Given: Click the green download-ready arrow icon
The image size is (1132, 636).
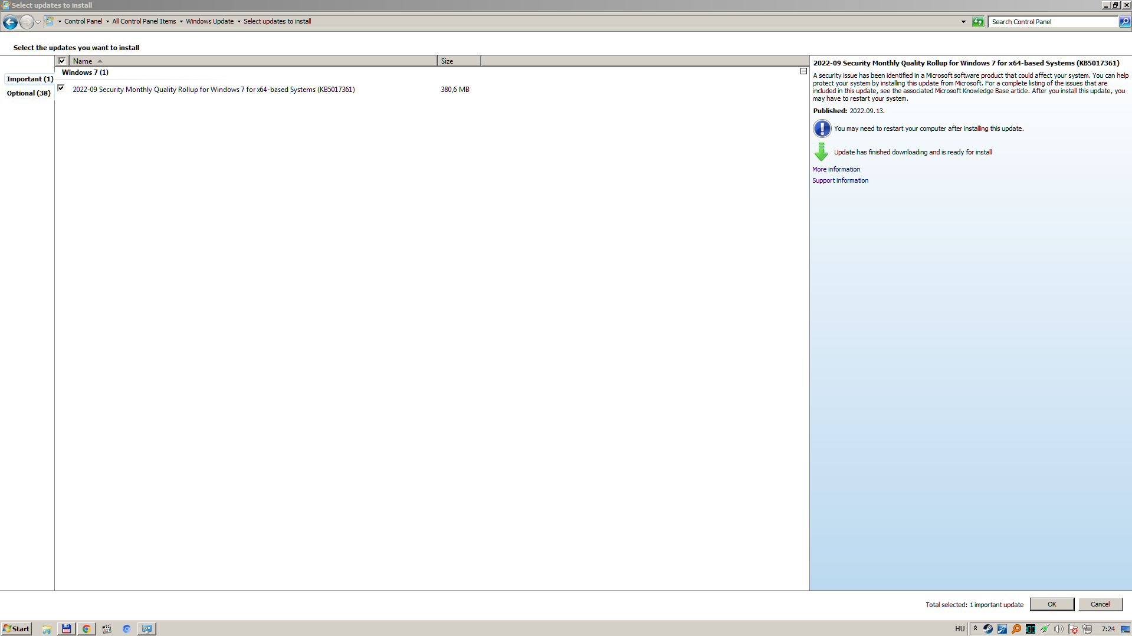Looking at the screenshot, I should point(821,152).
